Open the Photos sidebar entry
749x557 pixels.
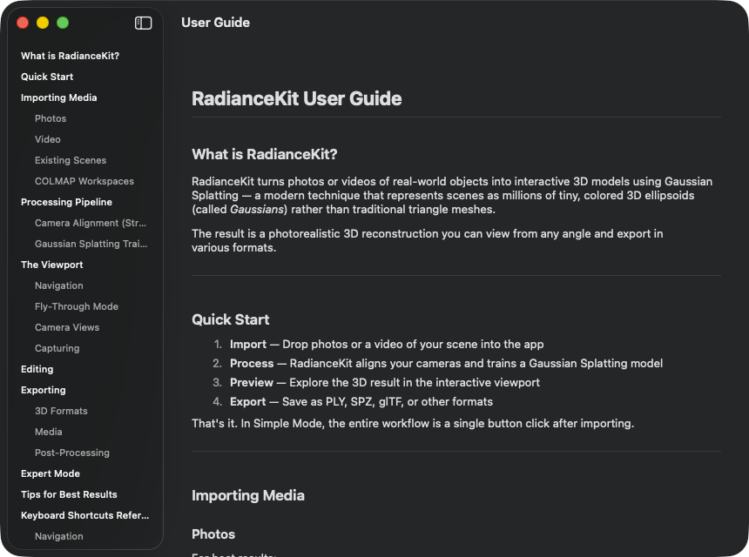(51, 118)
